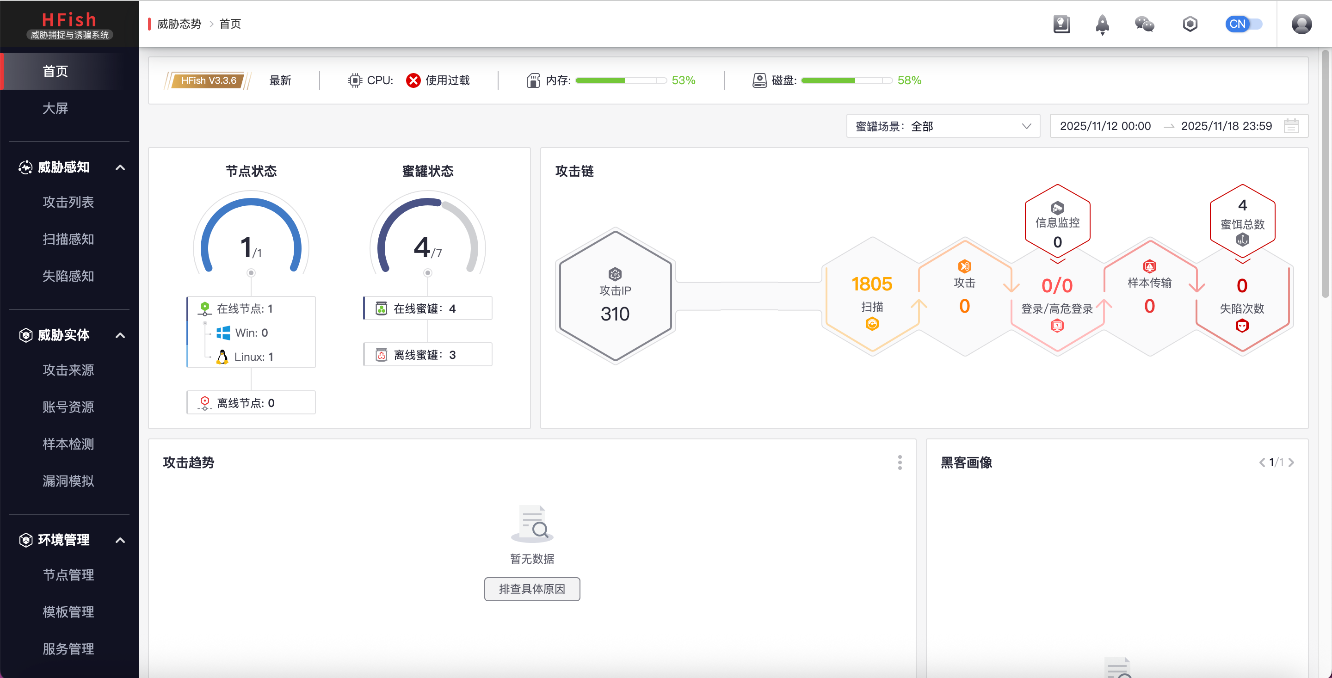Click the 内存 usage progress bar
1332x678 pixels.
[620, 80]
